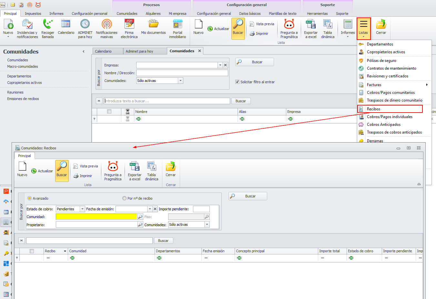Click the Recoger llamada phone icon
Image resolution: width=436 pixels, height=299 pixels.
[x=48, y=29]
